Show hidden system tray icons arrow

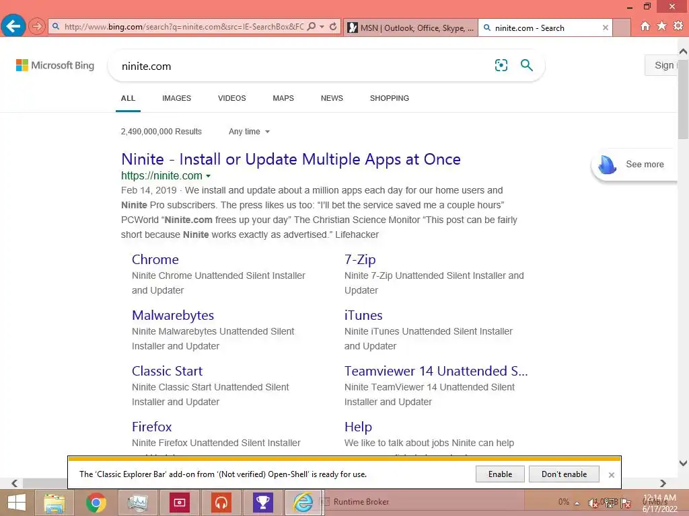coord(577,503)
